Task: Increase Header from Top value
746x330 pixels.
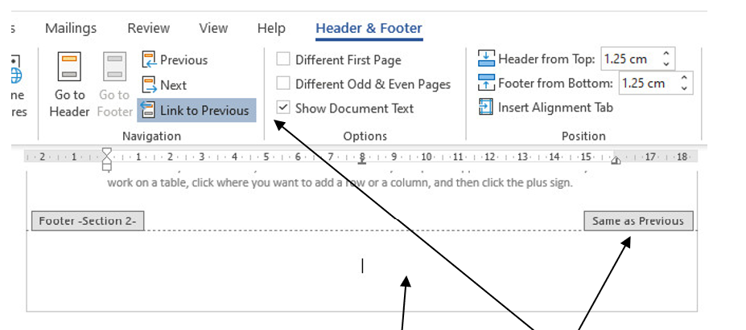Action: [666, 54]
